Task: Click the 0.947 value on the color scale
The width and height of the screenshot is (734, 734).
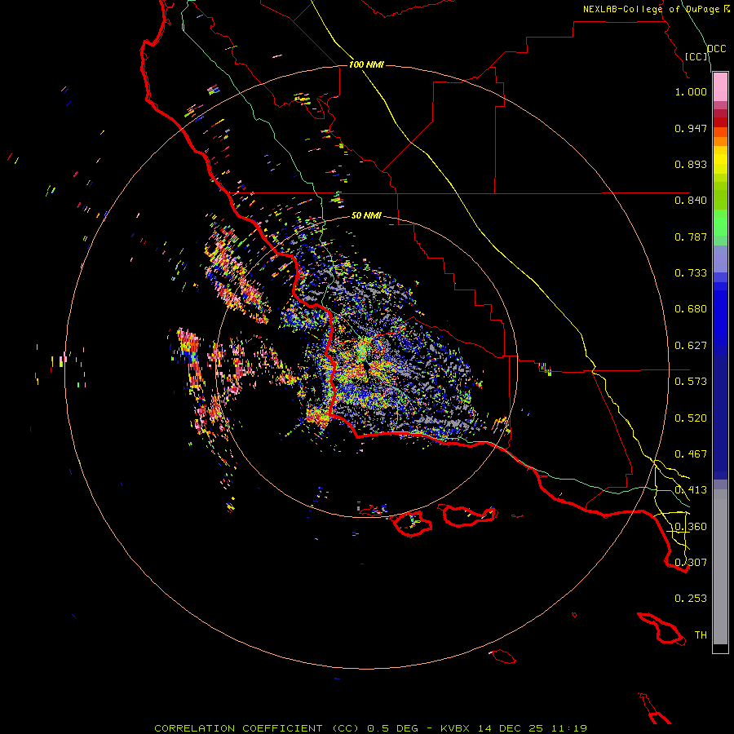Action: [691, 128]
